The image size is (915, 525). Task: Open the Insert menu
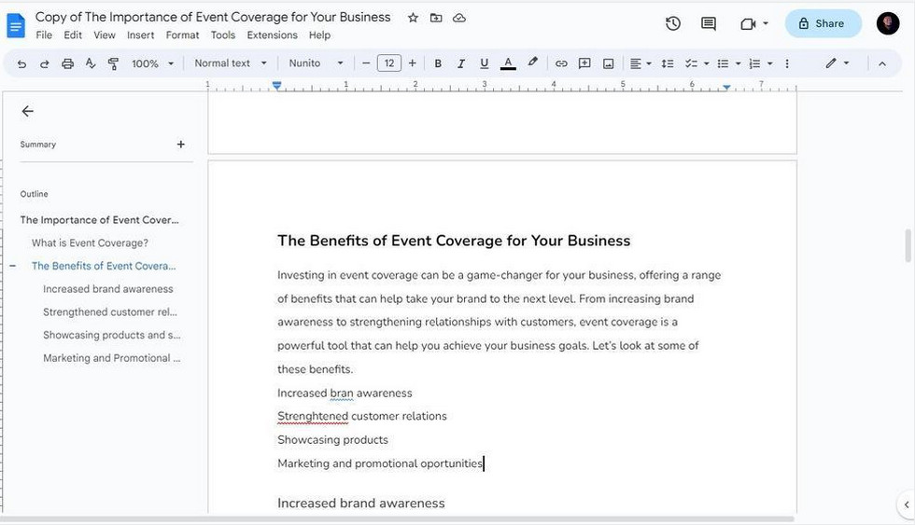(x=141, y=35)
